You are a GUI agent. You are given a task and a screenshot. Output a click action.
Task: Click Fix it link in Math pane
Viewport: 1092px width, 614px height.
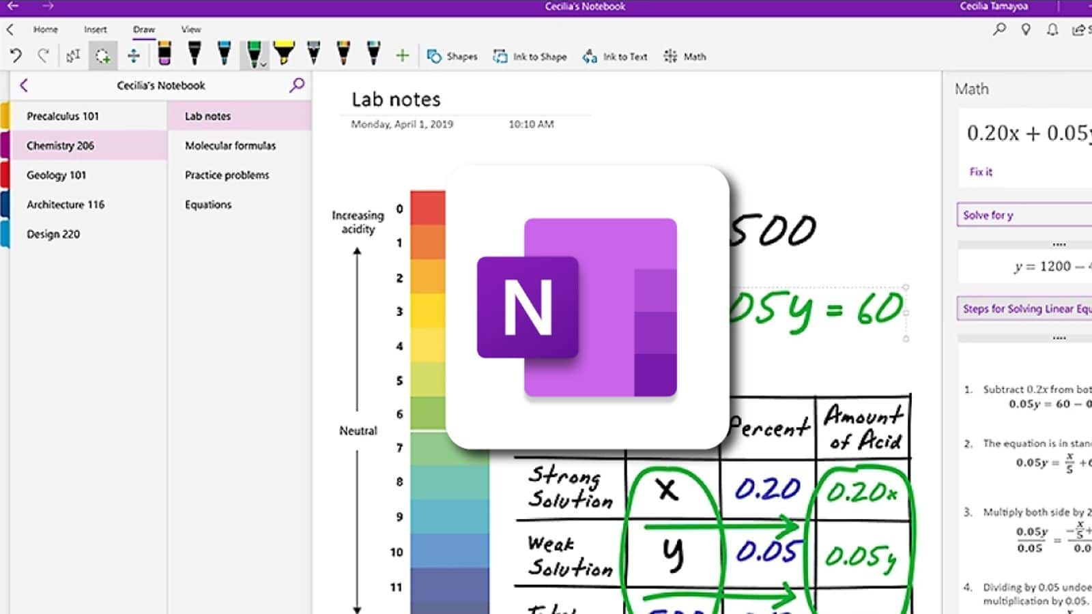981,172
